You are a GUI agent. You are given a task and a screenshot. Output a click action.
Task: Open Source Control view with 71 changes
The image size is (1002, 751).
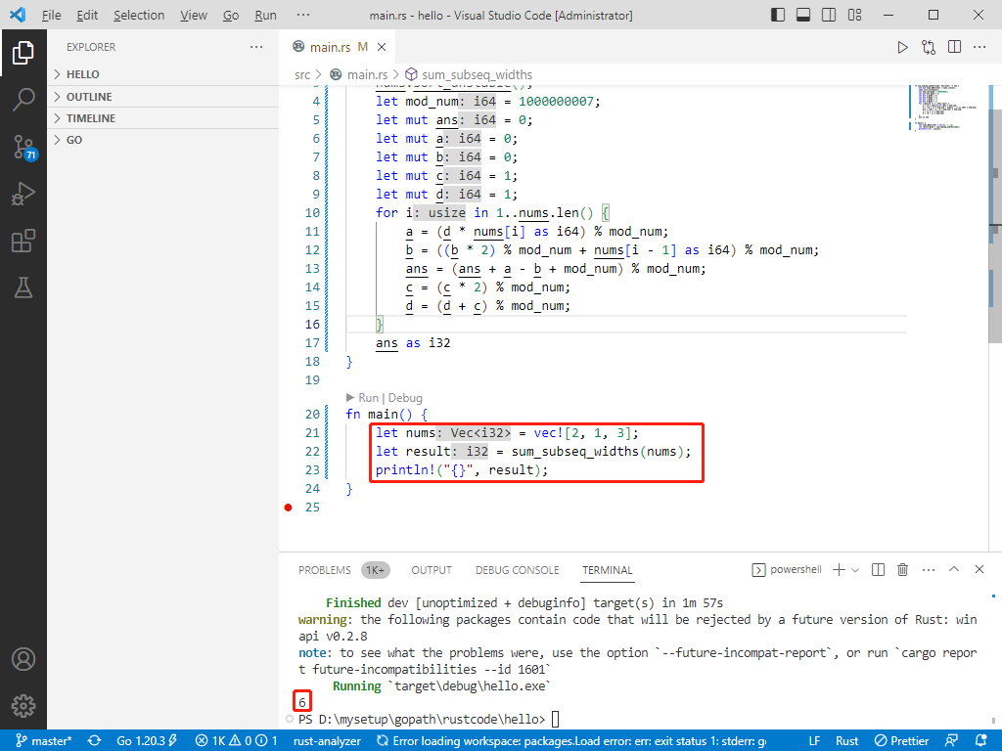(24, 147)
